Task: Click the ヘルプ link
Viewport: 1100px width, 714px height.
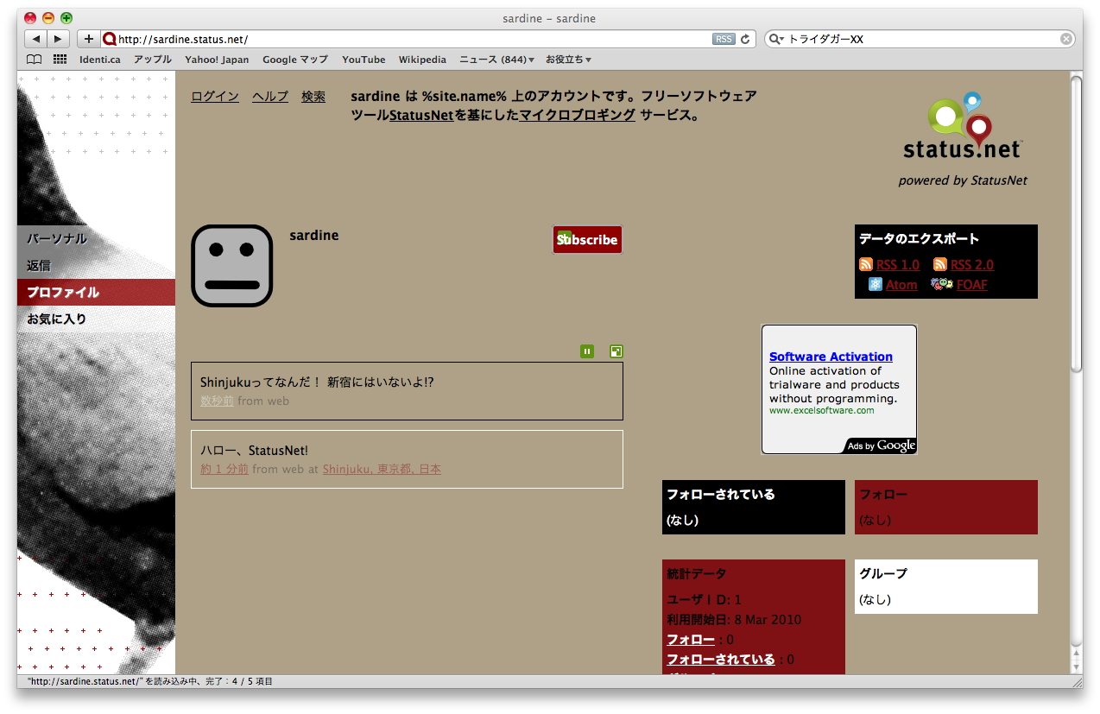Action: tap(270, 97)
